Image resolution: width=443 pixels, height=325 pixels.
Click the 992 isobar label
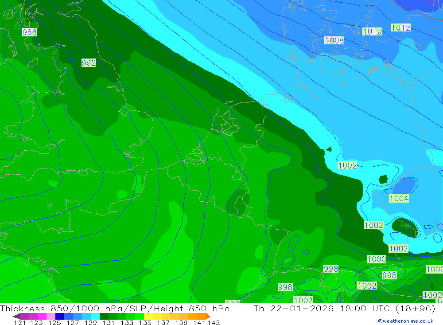click(x=89, y=63)
